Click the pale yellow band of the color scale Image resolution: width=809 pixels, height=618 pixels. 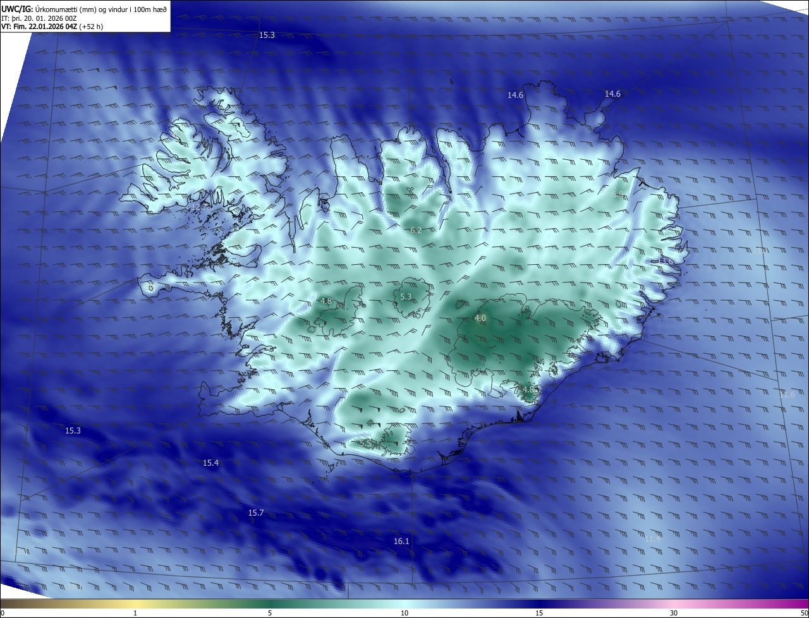(136, 603)
